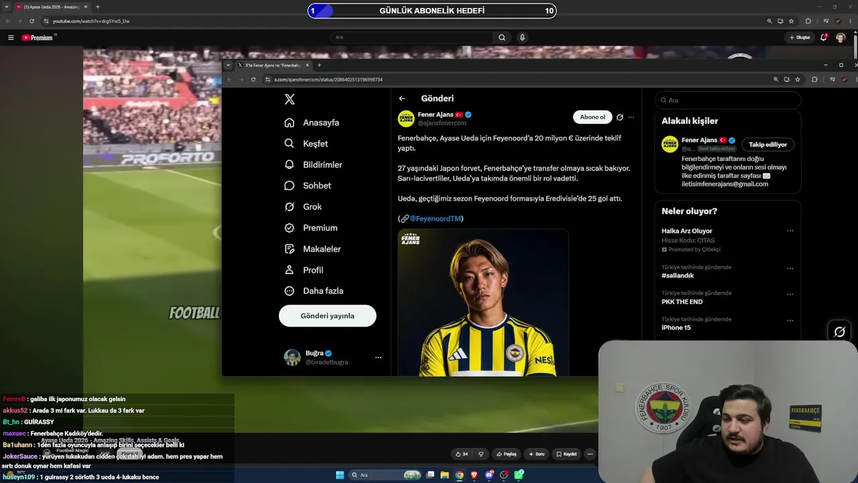Open Grok in the X sidebar

click(304, 207)
